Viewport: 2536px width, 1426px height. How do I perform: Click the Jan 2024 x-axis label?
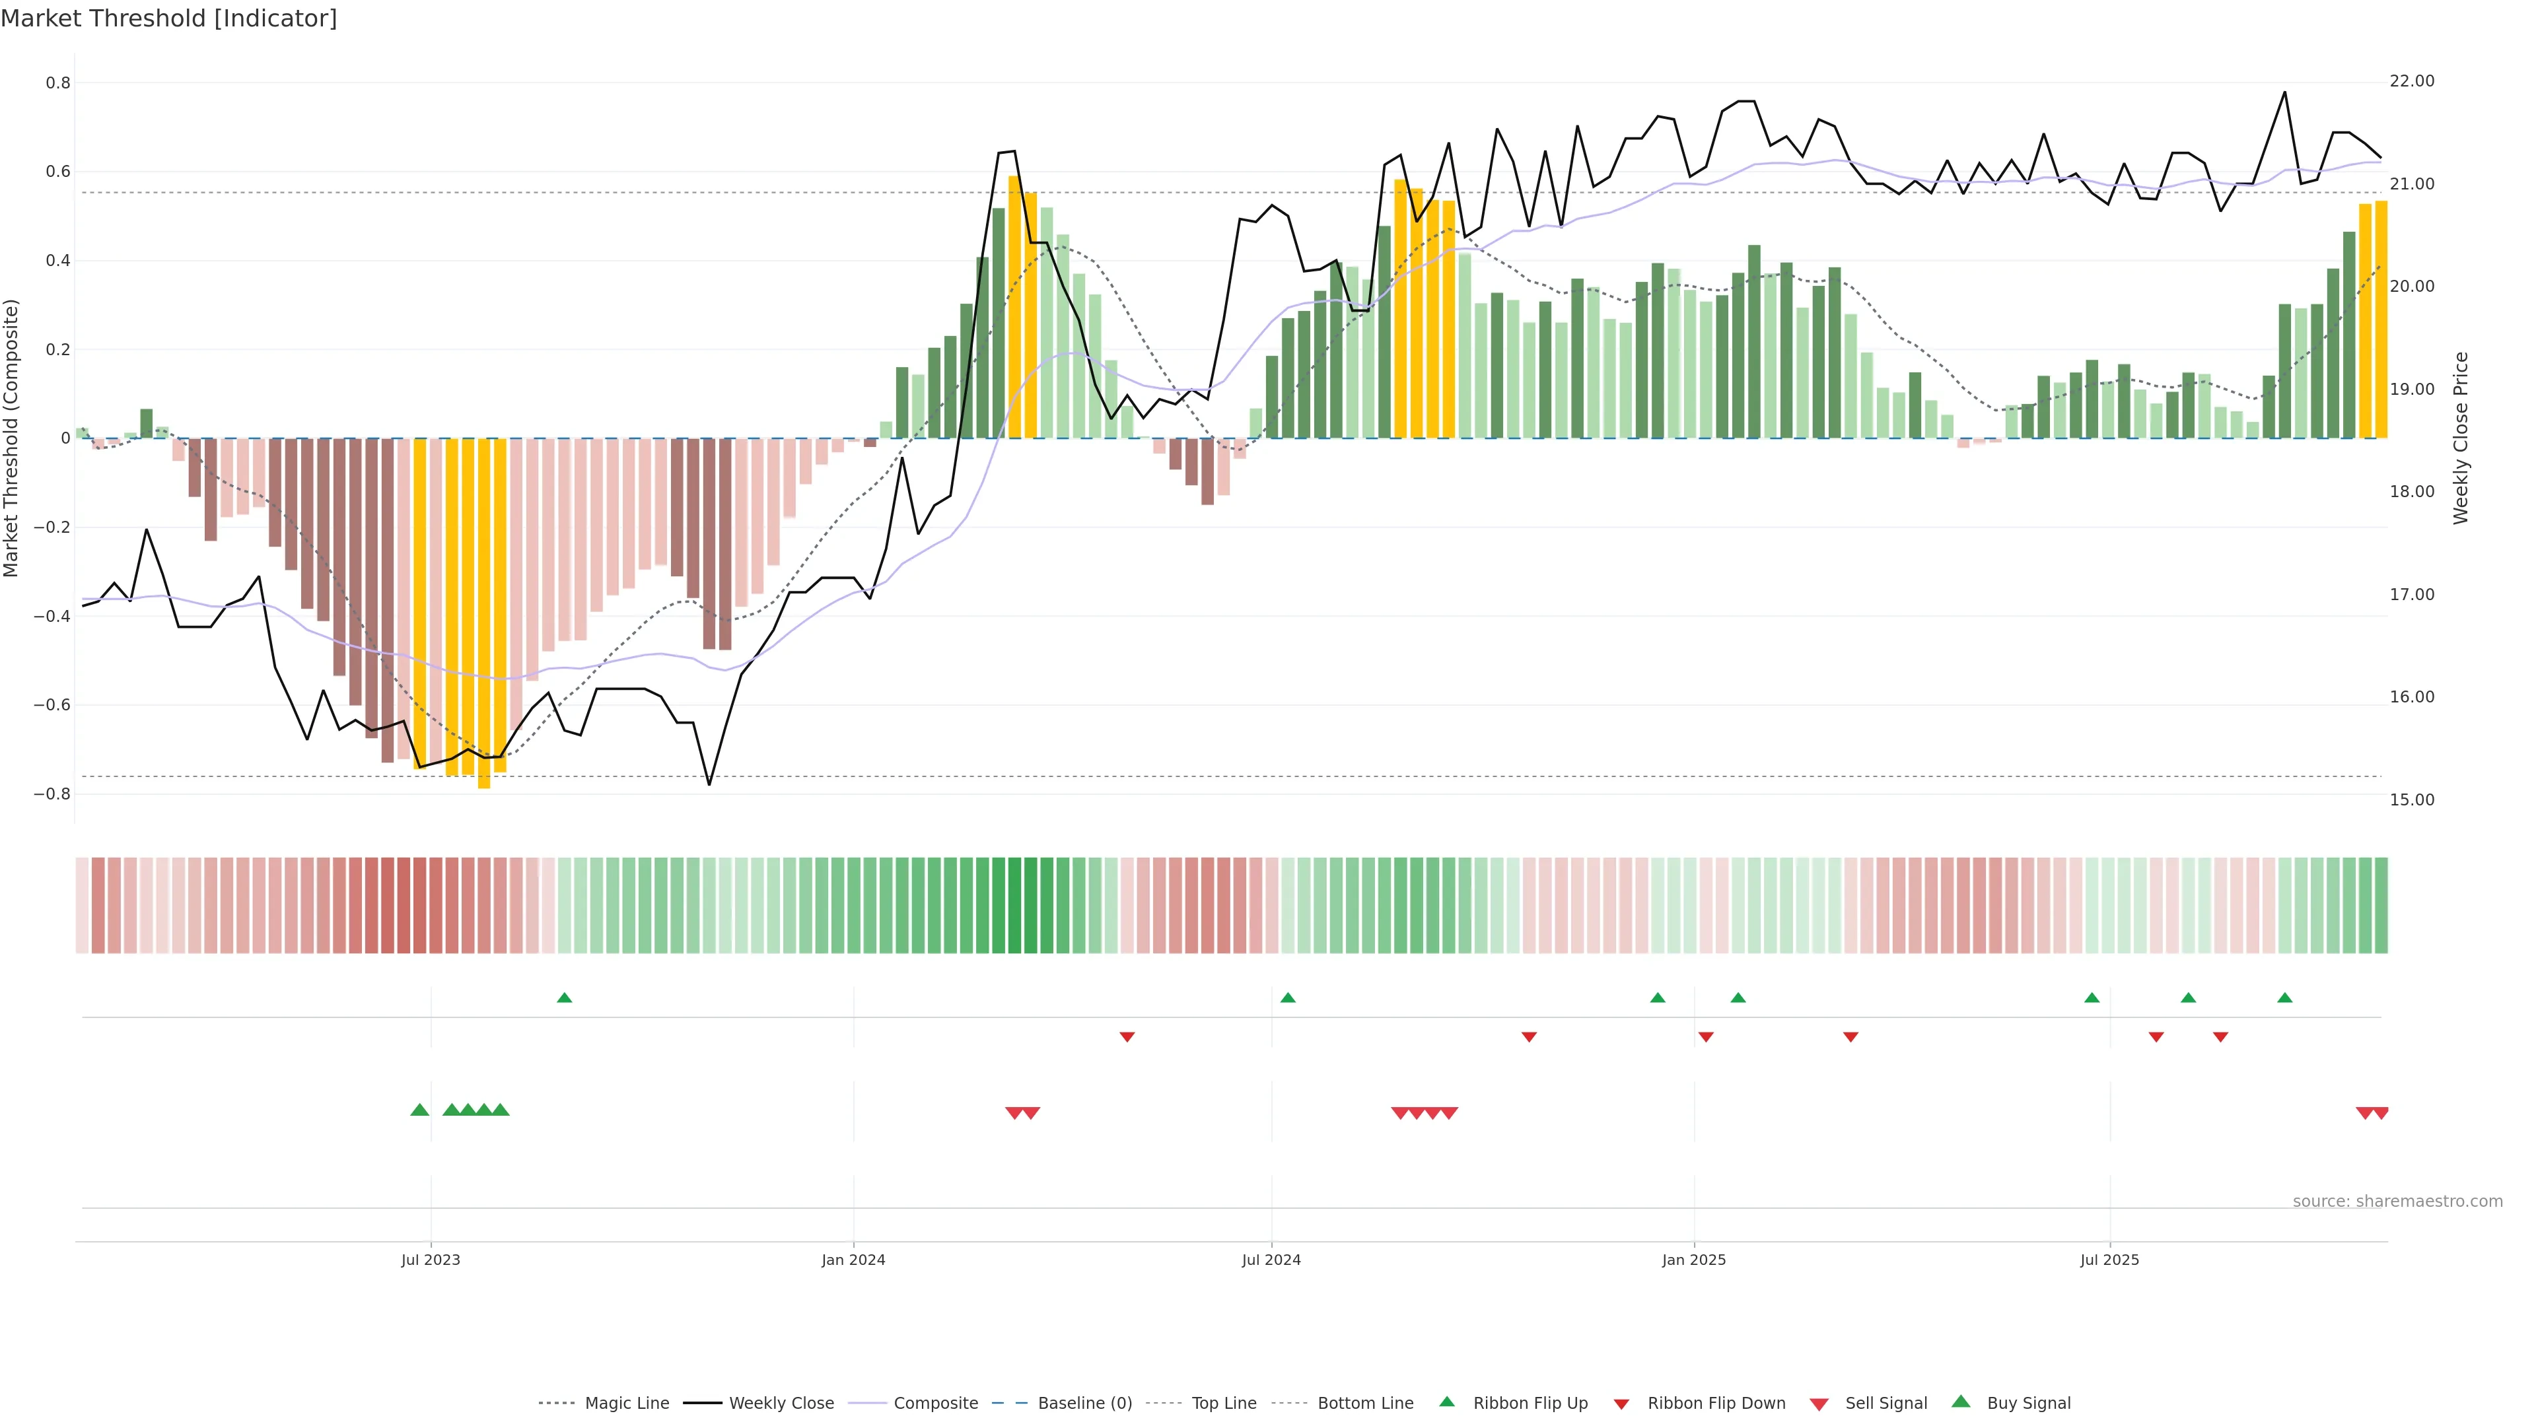[x=853, y=1260]
